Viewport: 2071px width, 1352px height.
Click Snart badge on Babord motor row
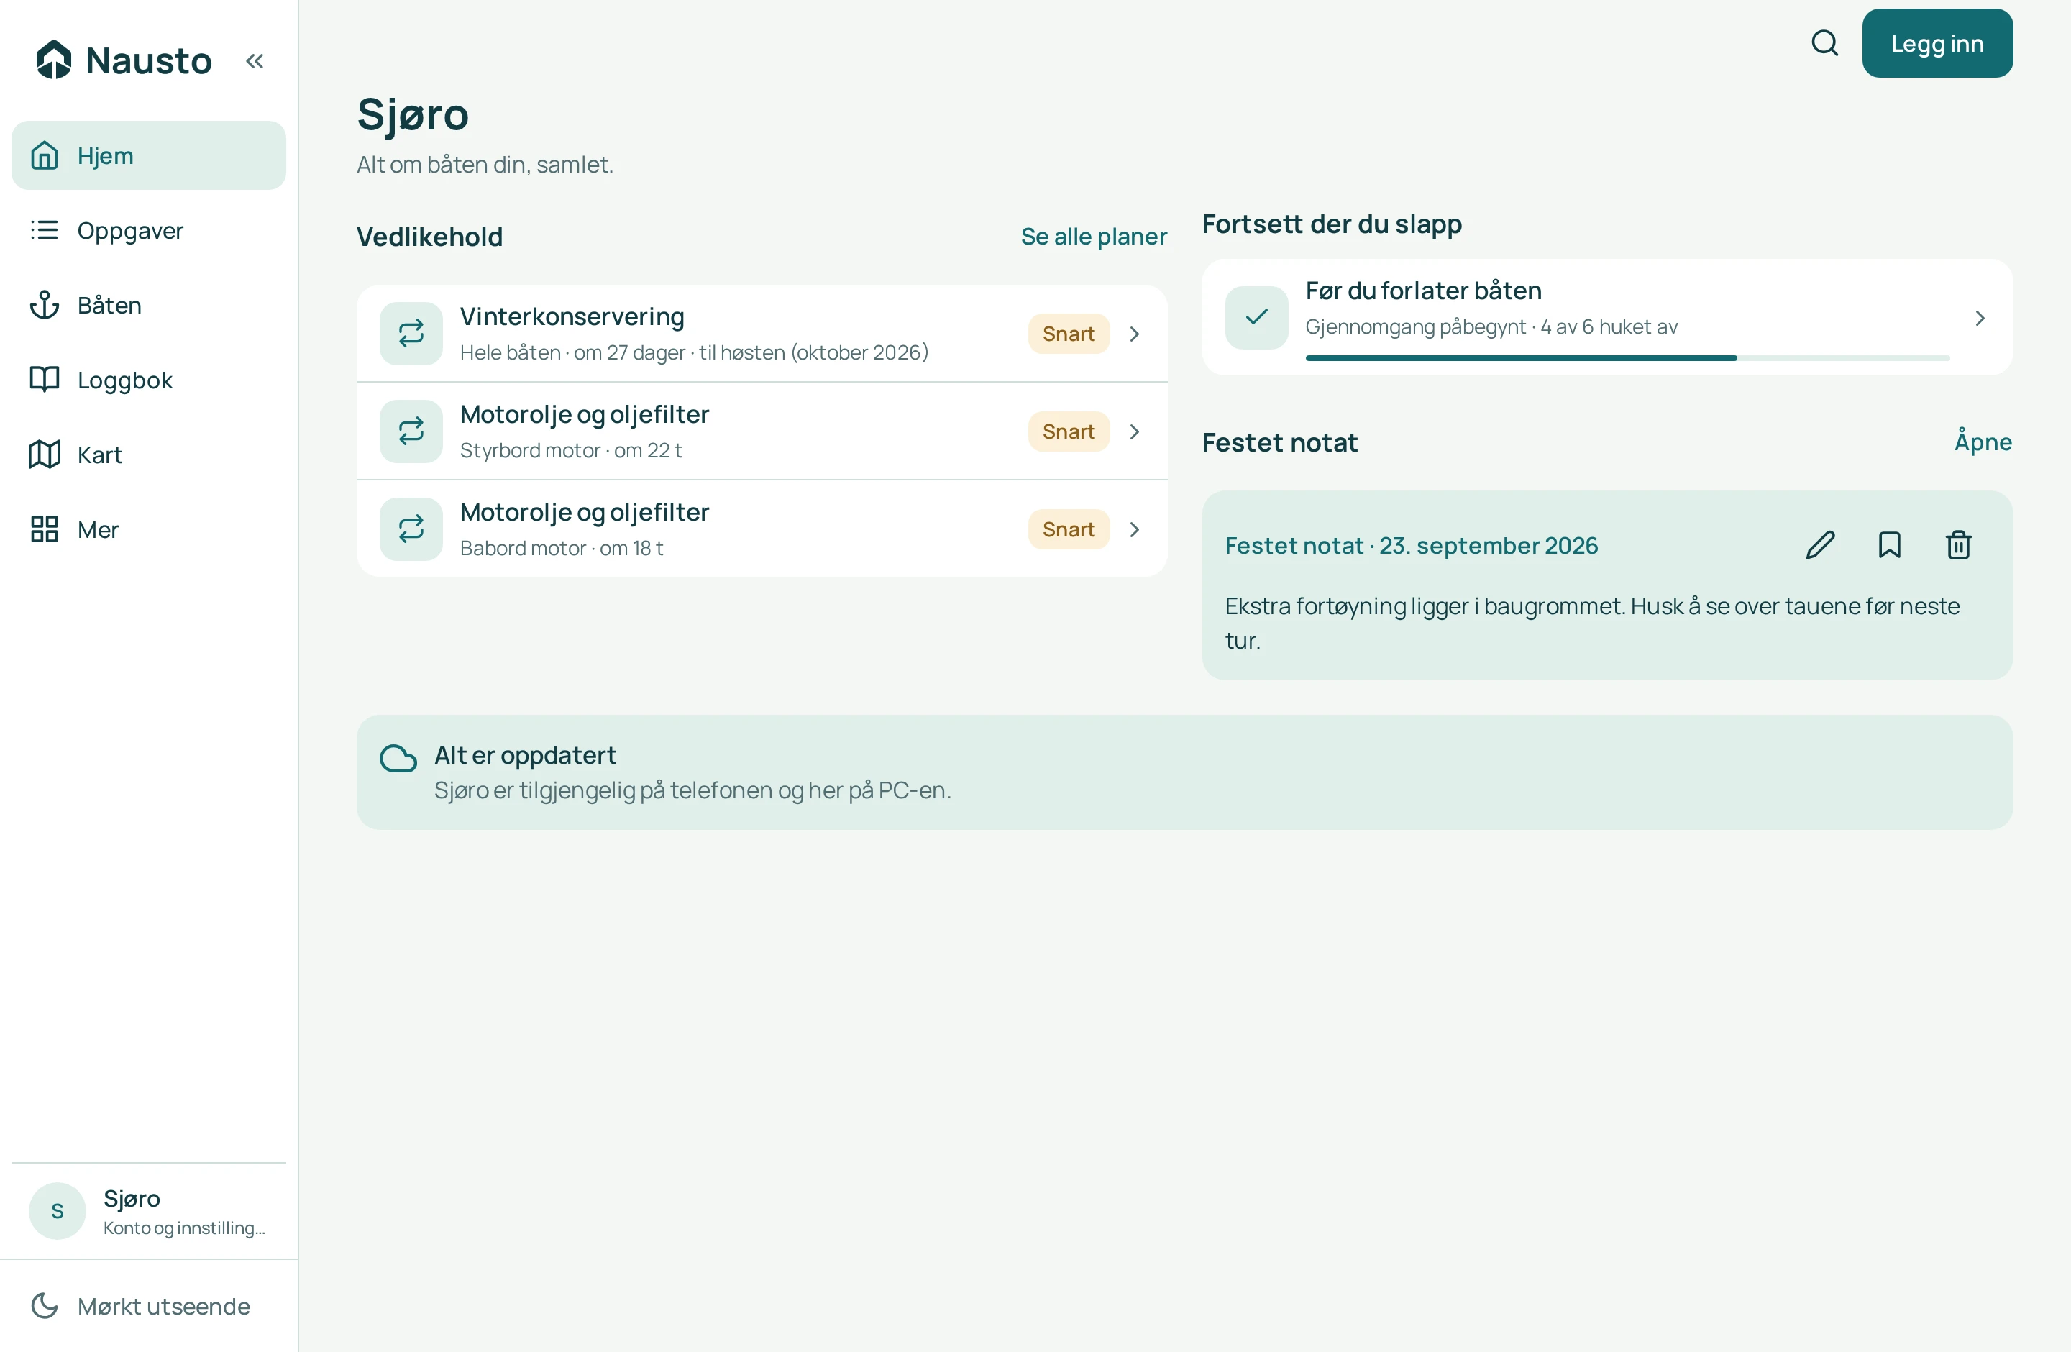(x=1069, y=529)
